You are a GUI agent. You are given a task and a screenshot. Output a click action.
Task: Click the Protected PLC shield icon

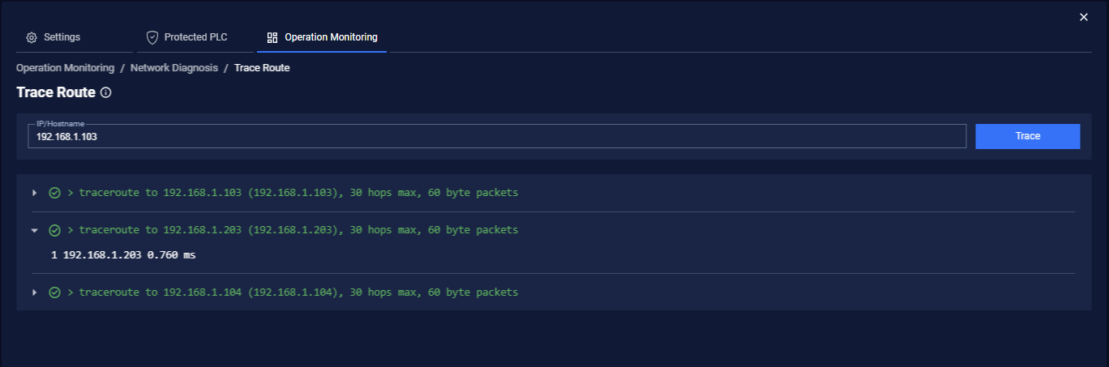(152, 38)
